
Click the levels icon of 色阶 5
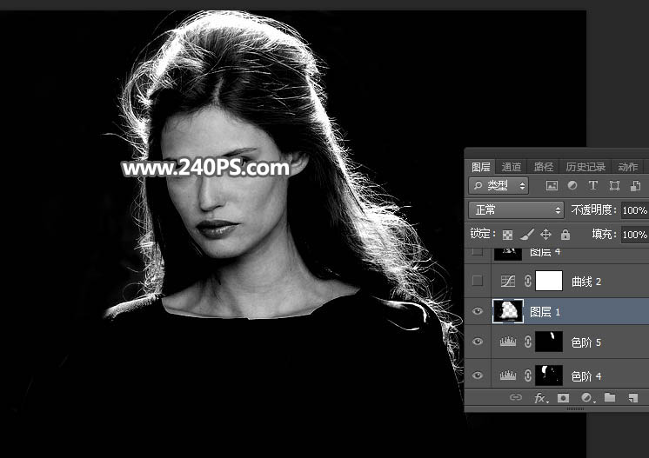(x=508, y=342)
